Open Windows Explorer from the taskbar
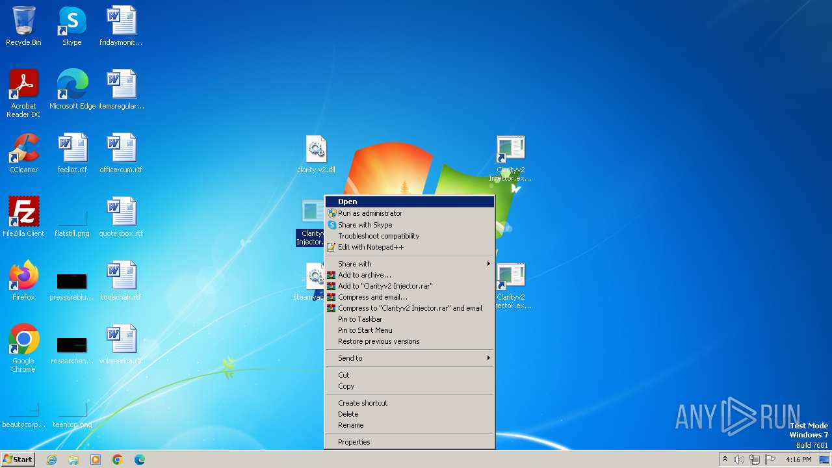Screen dimensions: 832x468 (73, 460)
